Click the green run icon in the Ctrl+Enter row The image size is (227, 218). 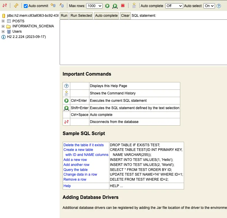66,101
